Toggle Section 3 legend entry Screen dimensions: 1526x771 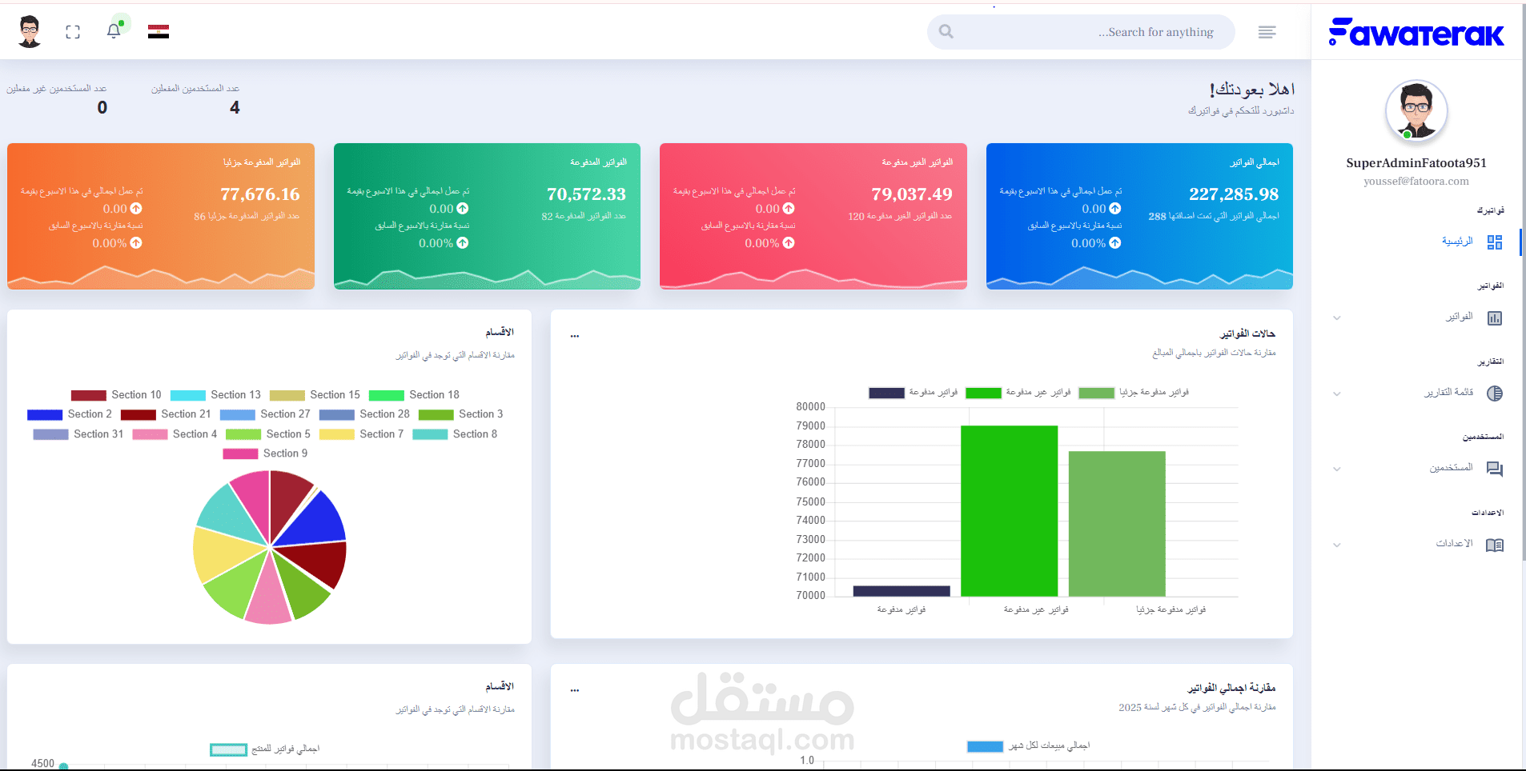461,414
